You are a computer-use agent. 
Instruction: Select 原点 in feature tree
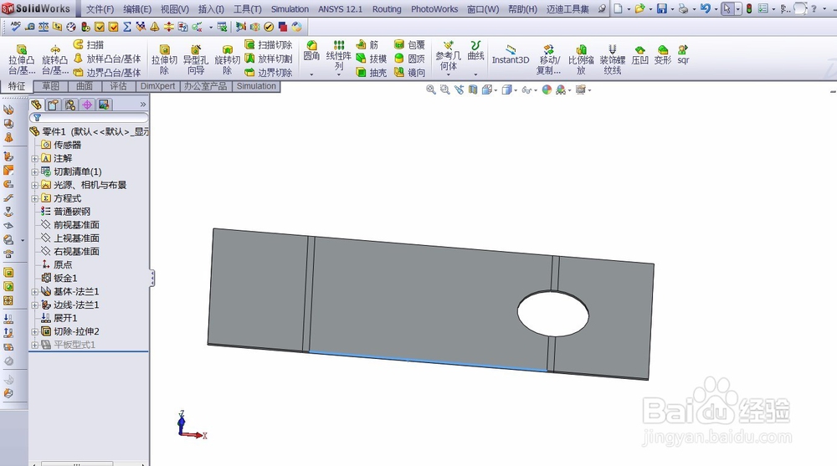[x=57, y=264]
